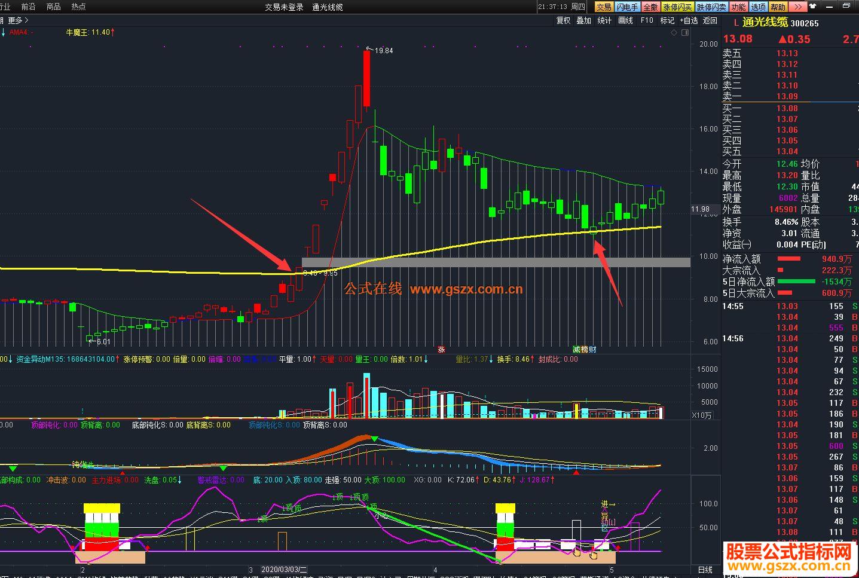Click the 14:56 tick trade row
The height and width of the screenshot is (578, 859).
[790, 338]
